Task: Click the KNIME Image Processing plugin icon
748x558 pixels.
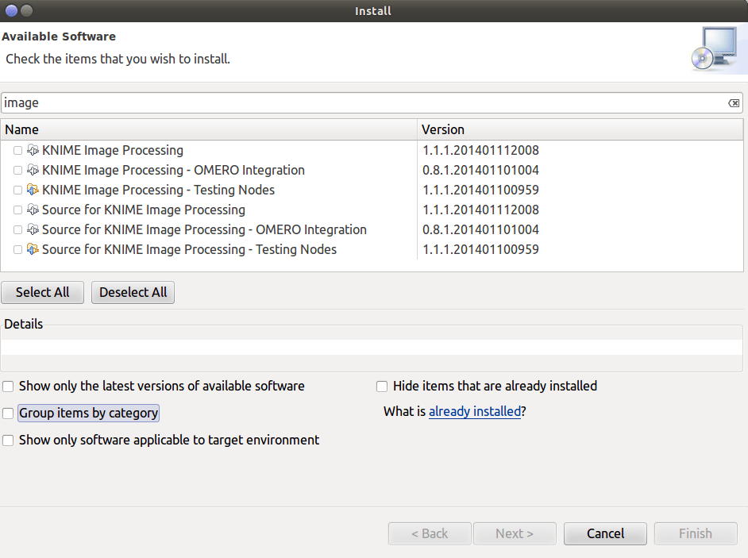Action: [x=33, y=149]
